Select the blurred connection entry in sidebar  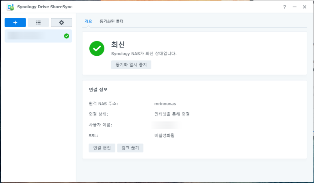coord(39,36)
